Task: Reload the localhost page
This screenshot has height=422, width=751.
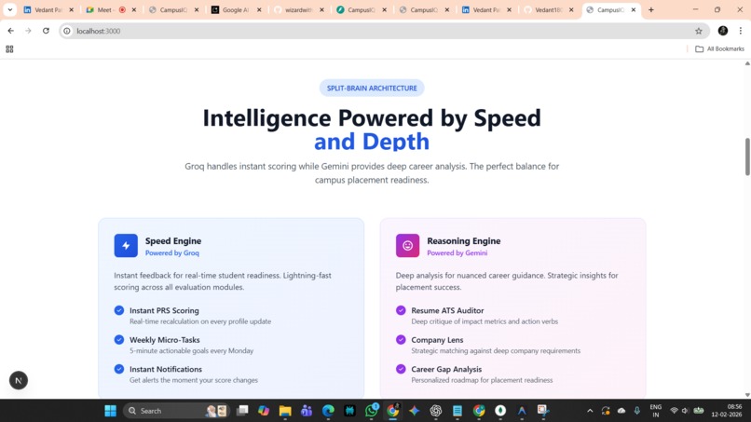Action: (46, 31)
